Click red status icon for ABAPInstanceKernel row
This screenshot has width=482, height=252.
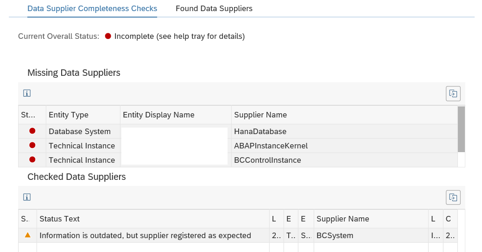(x=32, y=145)
